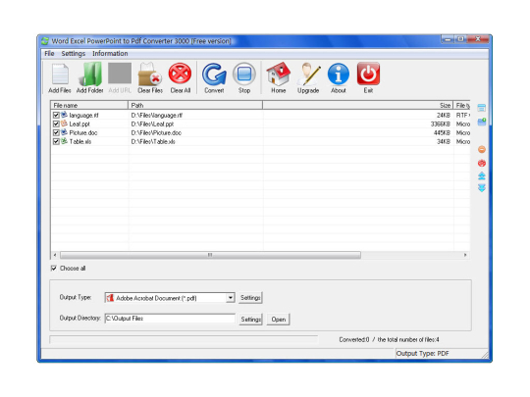Screen dimensions: 530x397
Task: Click the path D:\Files\Leaf.ppt
Action: (152, 124)
